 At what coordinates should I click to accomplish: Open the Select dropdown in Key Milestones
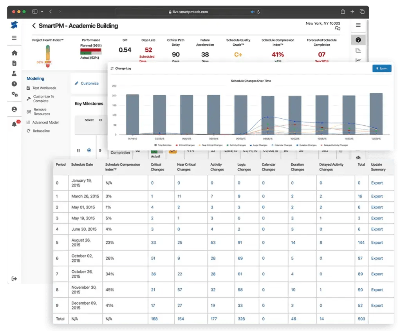pos(89,120)
